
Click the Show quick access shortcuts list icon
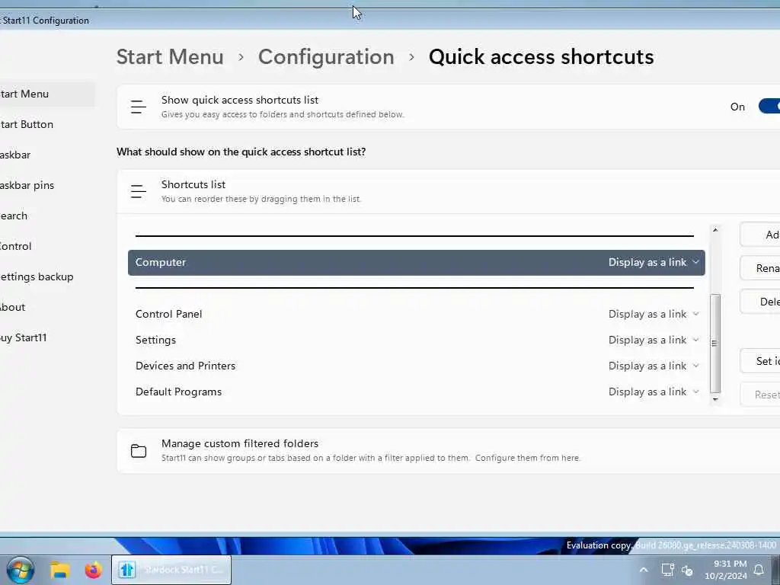tap(139, 107)
